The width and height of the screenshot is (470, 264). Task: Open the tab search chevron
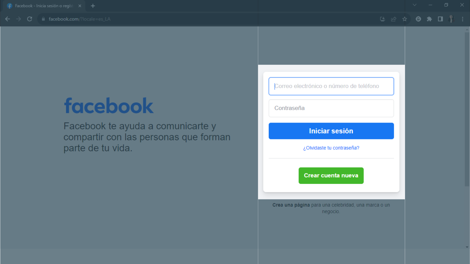tap(414, 5)
